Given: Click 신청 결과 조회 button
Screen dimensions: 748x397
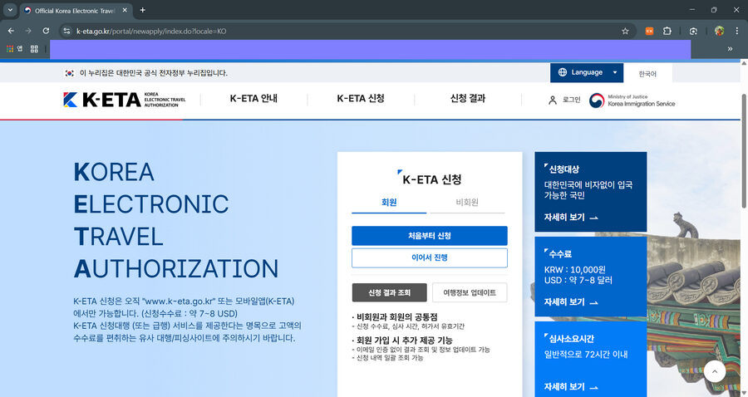Looking at the screenshot, I should tap(389, 292).
